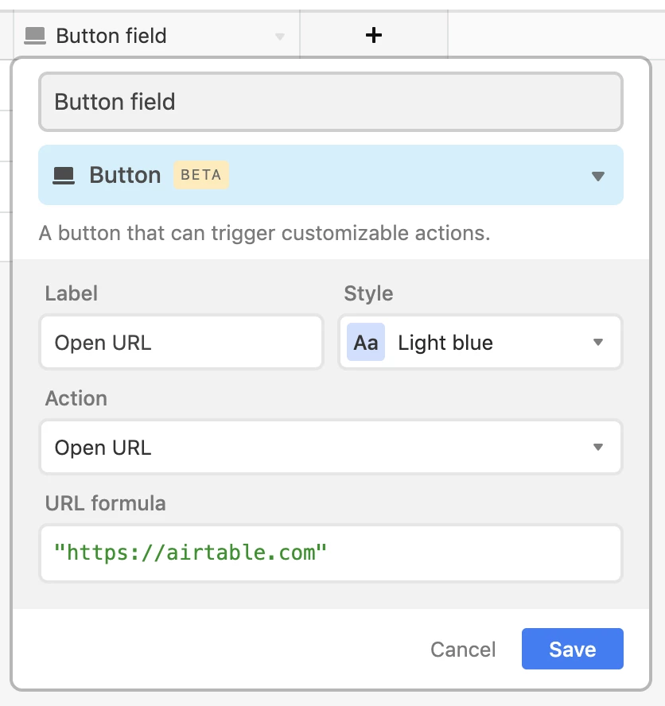Expand the Action dropdown arrow
Screen dimensions: 665x706
point(598,447)
